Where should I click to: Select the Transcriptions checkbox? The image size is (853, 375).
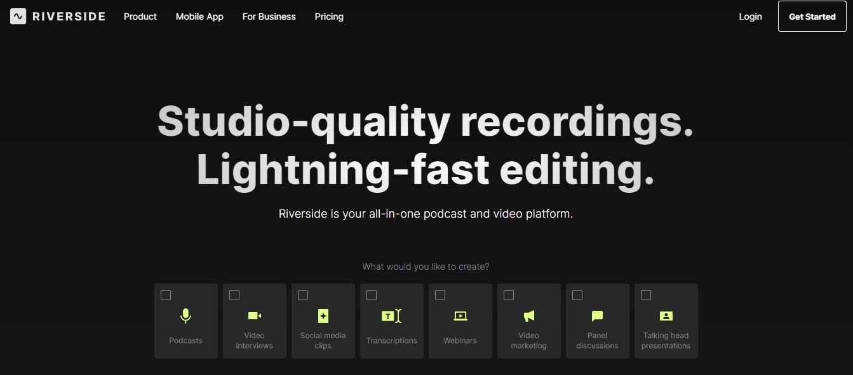(372, 295)
